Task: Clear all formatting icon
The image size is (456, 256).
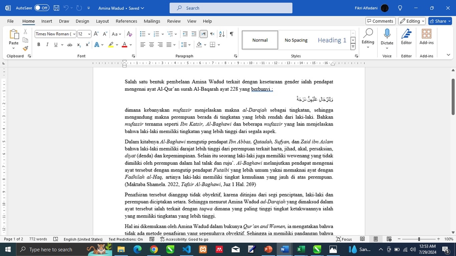Action: coord(129,34)
